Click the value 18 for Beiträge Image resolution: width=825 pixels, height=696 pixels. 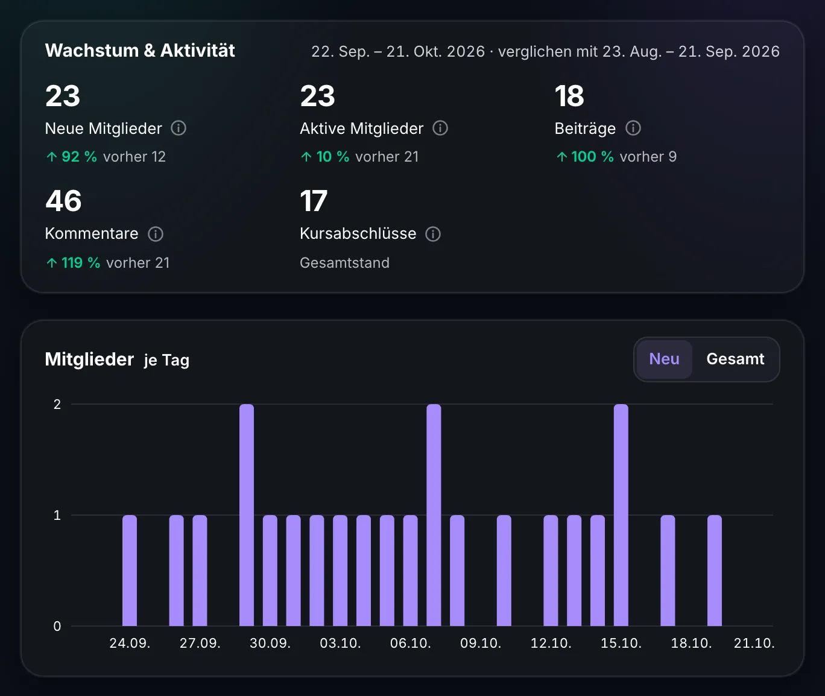[x=569, y=96]
